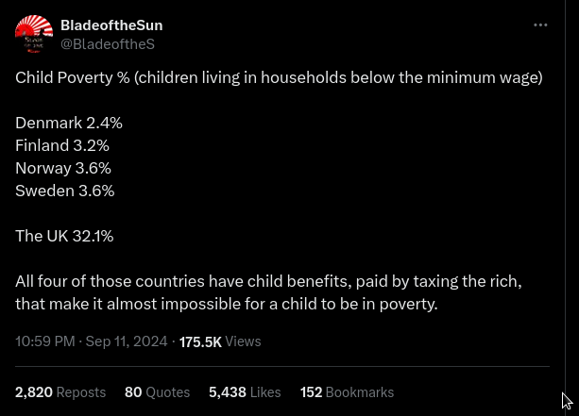The height and width of the screenshot is (416, 579).
Task: Show the 5,438 Likes list
Action: pos(245,391)
